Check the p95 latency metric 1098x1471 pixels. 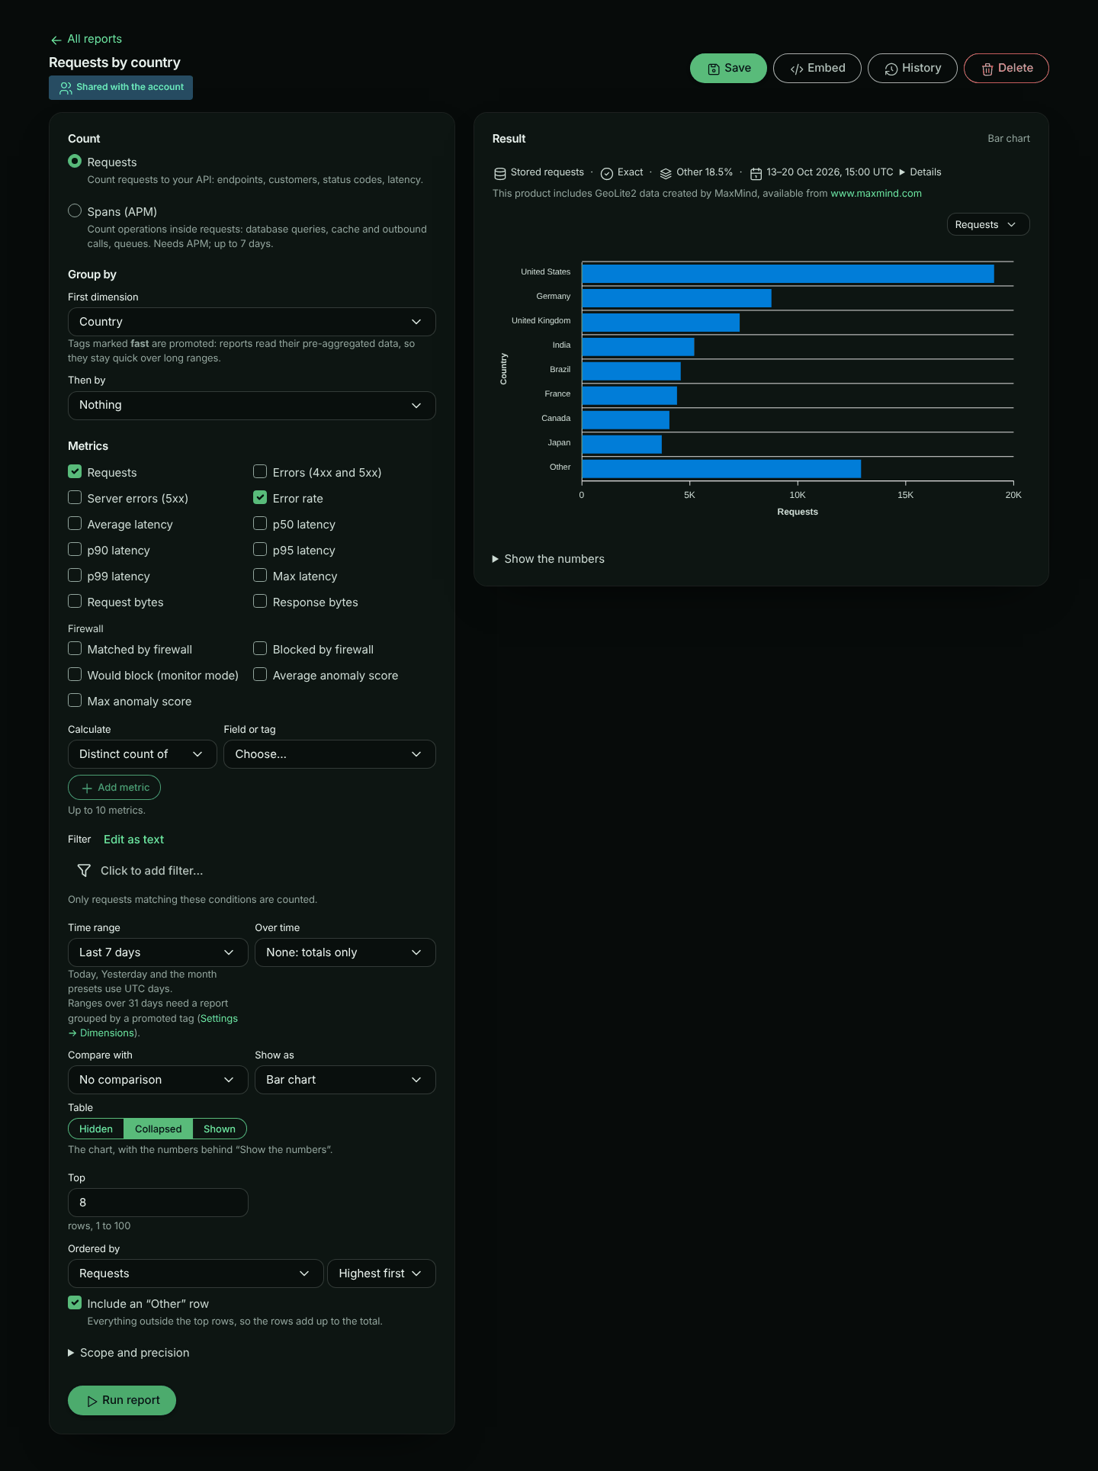tap(260, 550)
